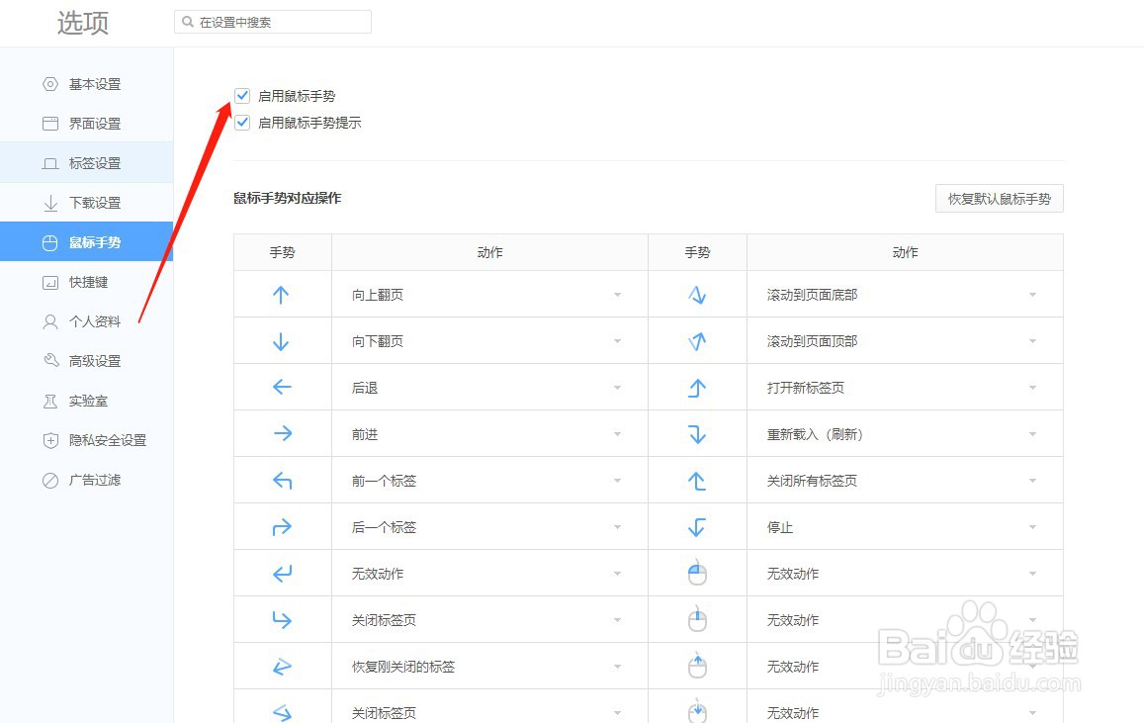The height and width of the screenshot is (723, 1144).
Task: Disable the 启用鼠标手势 checkbox
Action: 242,95
